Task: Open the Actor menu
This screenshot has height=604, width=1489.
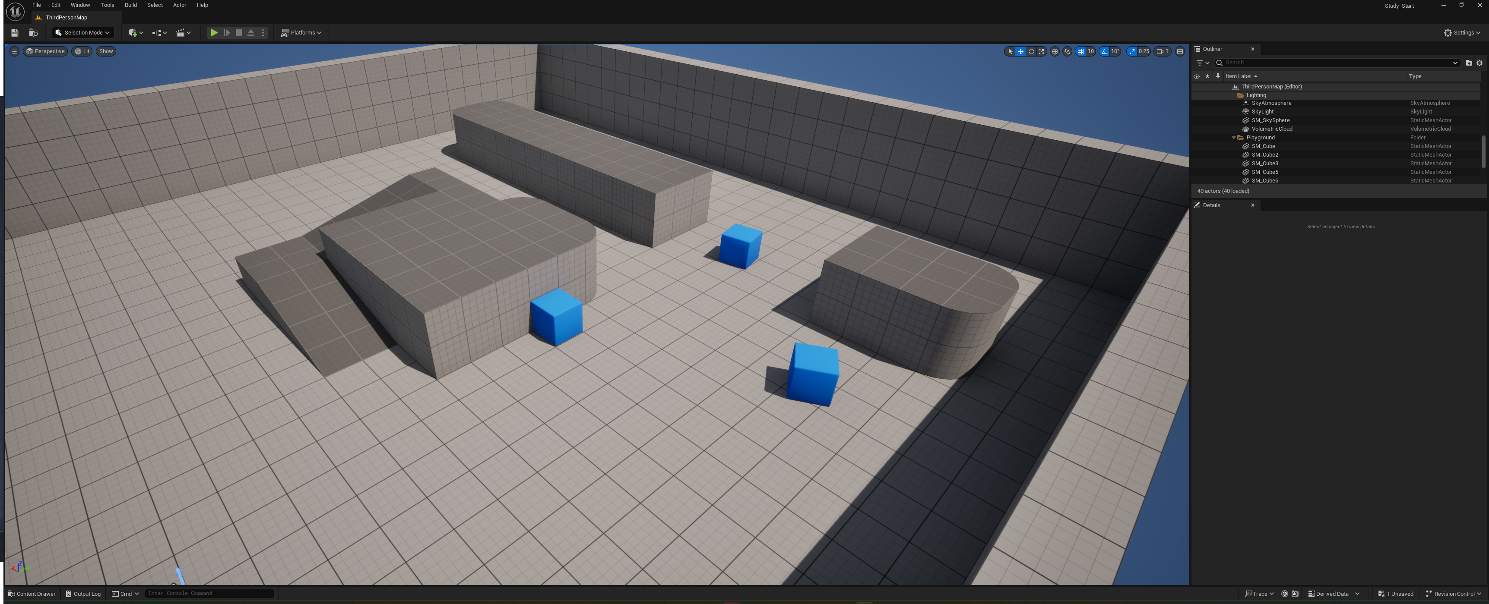Action: [179, 5]
